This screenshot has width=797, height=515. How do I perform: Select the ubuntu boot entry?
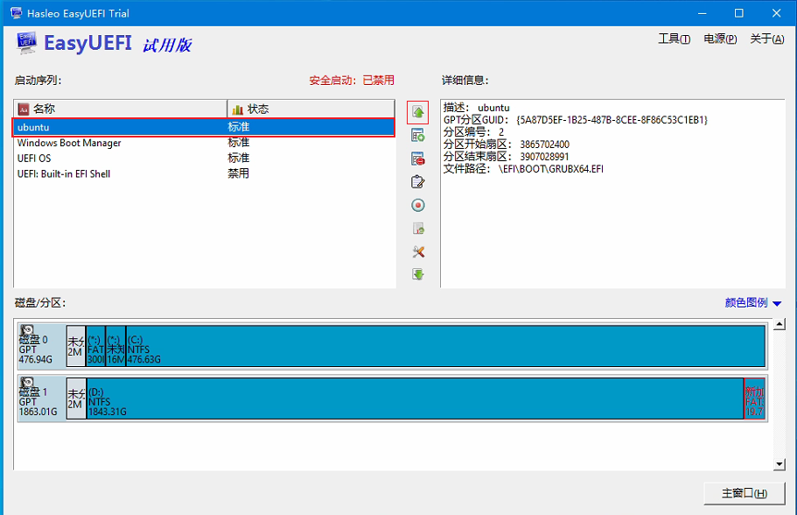pos(203,127)
